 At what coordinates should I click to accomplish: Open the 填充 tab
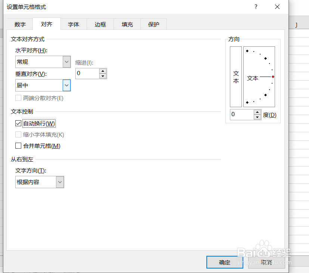click(127, 24)
